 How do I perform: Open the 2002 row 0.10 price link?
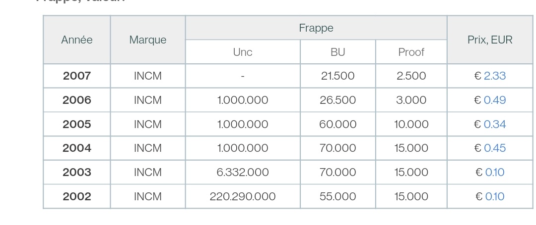pyautogui.click(x=495, y=196)
